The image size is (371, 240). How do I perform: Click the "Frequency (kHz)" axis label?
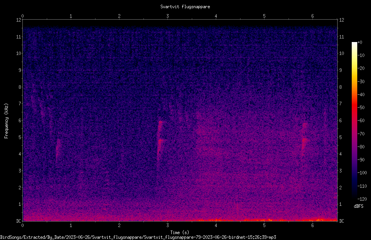coord(6,121)
